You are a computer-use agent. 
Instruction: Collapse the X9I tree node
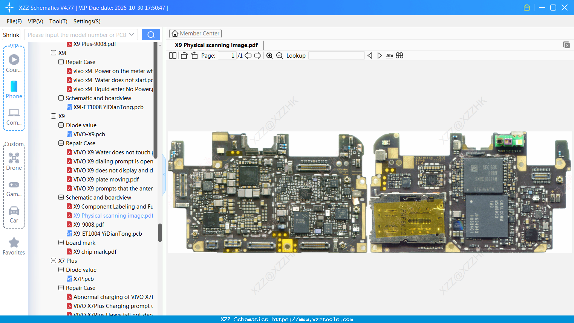54,53
